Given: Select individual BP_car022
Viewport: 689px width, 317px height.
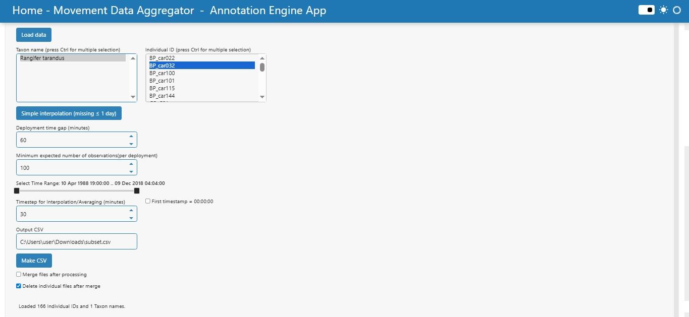Looking at the screenshot, I should tap(202, 58).
